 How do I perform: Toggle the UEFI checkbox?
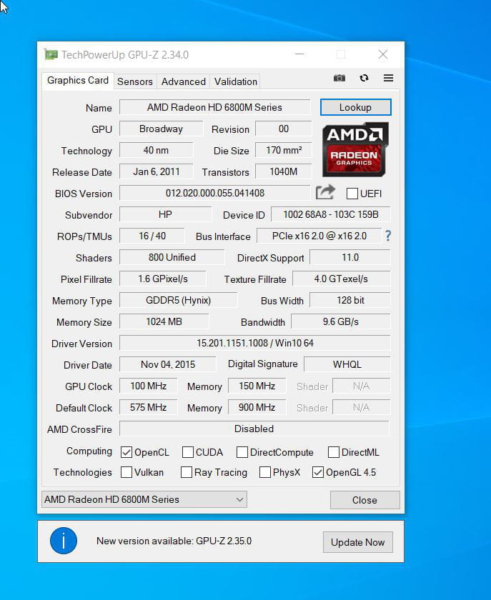point(352,194)
